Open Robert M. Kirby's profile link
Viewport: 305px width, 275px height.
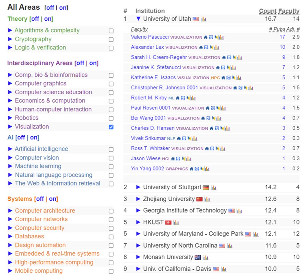pyautogui.click(x=149, y=97)
